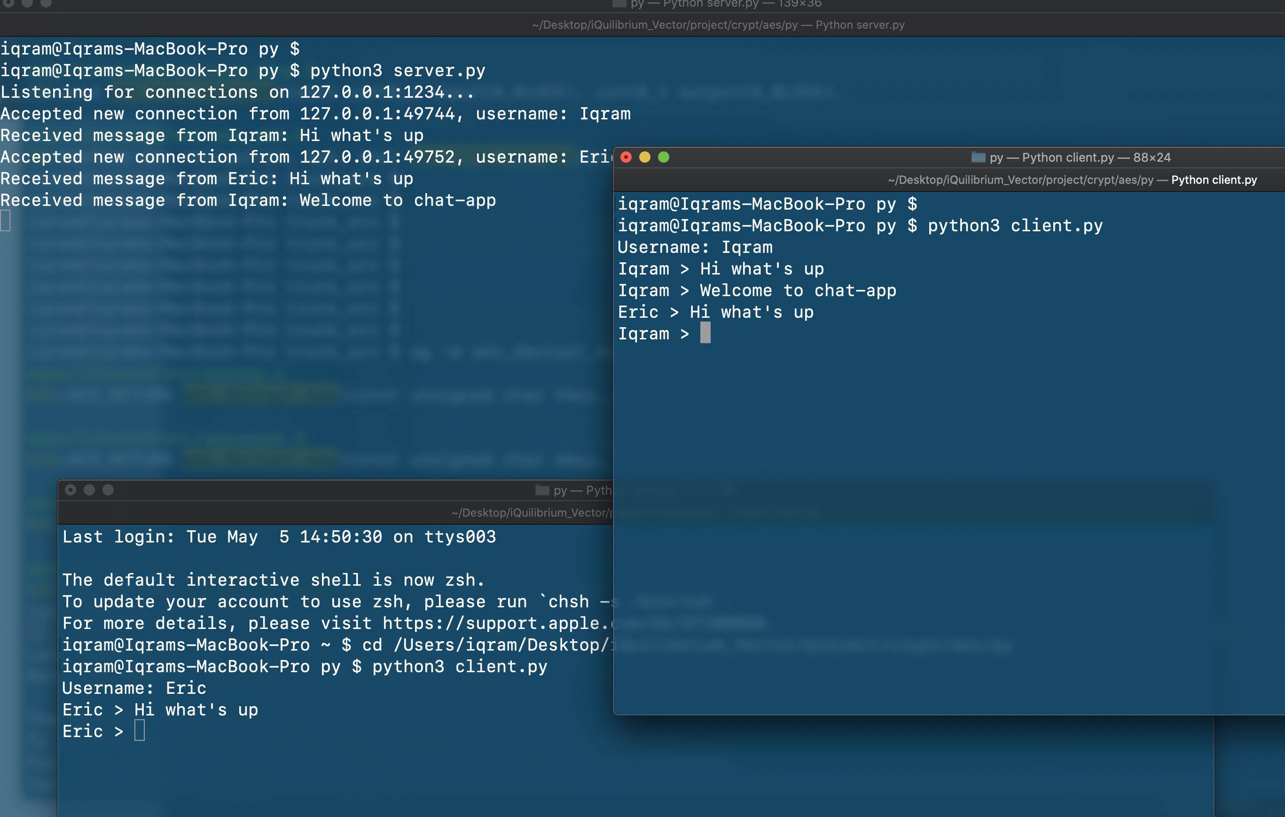The image size is (1285, 817).
Task: Minimize the client.py window with yellow button
Action: tap(645, 157)
